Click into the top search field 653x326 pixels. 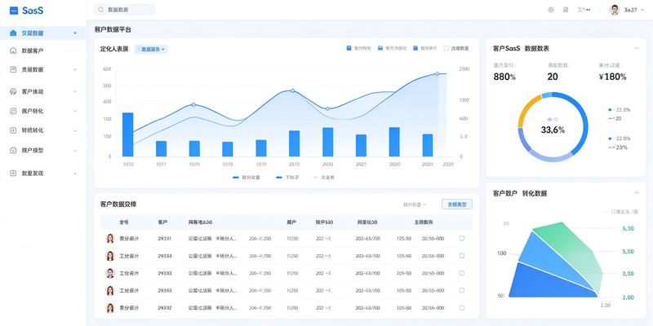click(125, 10)
